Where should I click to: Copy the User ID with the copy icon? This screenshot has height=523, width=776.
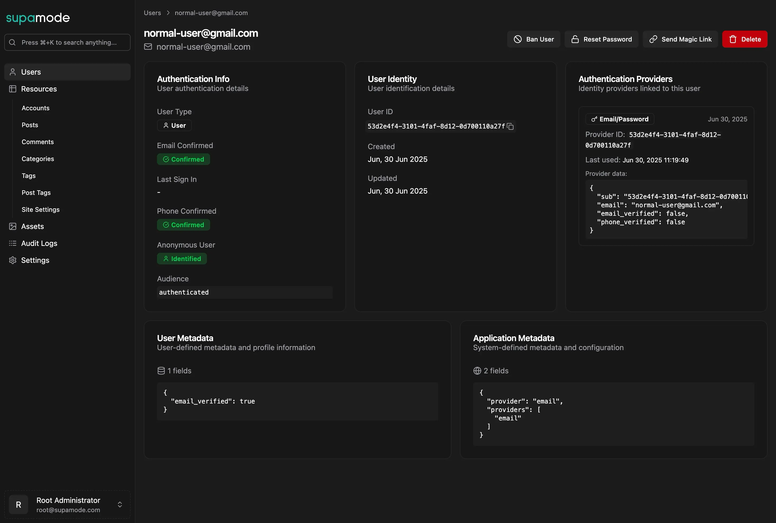tap(511, 126)
